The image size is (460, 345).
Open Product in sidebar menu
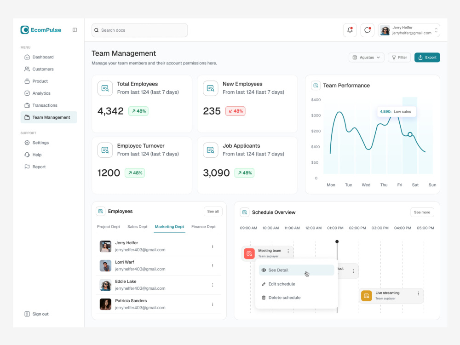pos(49,81)
